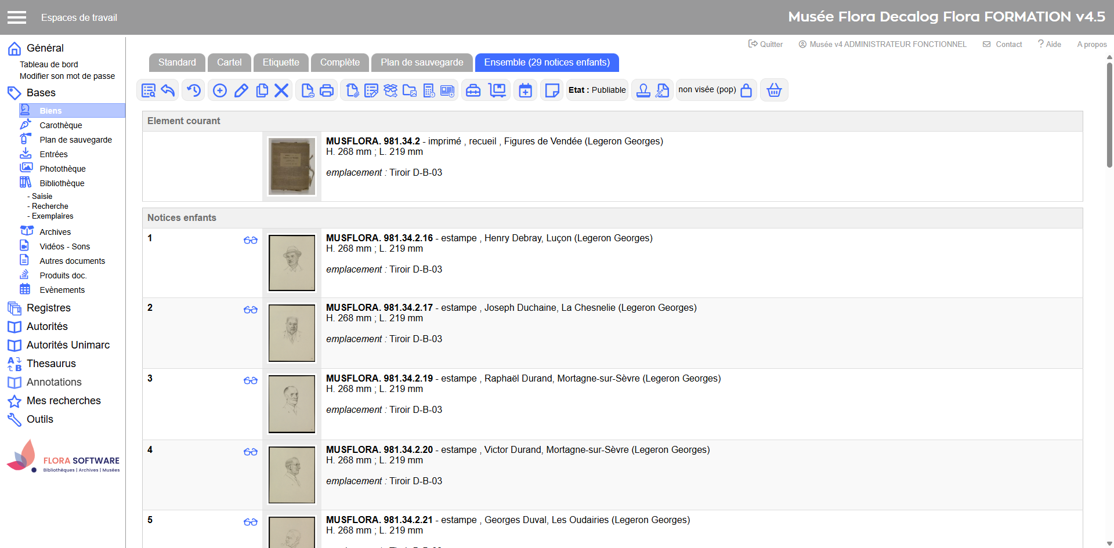Open Tableau de bord link
The width and height of the screenshot is (1114, 548).
(49, 64)
